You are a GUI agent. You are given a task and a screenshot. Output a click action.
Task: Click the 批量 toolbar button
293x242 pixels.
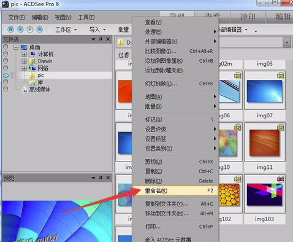(124, 30)
